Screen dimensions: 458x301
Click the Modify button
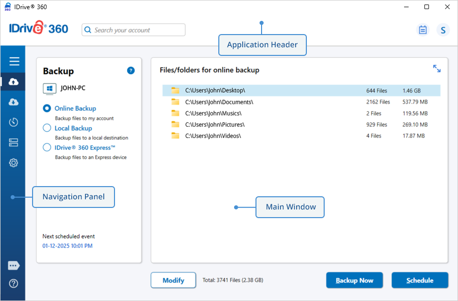[173, 280]
